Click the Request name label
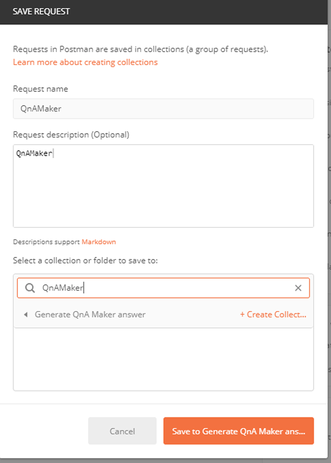 tap(40, 89)
